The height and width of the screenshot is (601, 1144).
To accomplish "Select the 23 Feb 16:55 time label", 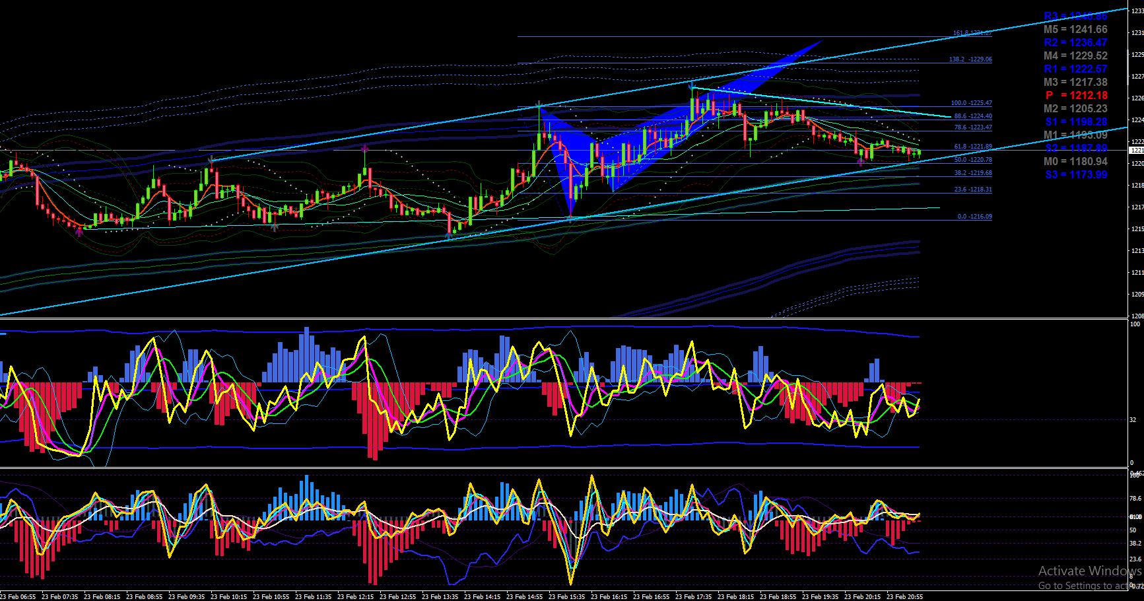I will 651,596.
